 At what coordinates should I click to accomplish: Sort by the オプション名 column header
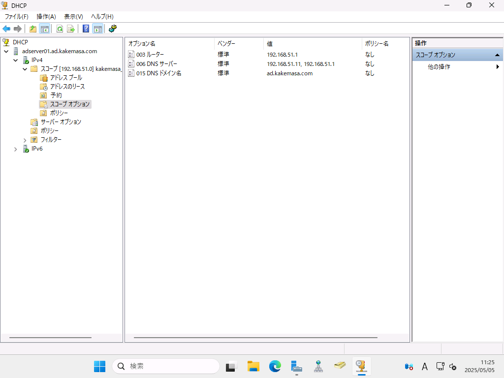click(x=170, y=43)
